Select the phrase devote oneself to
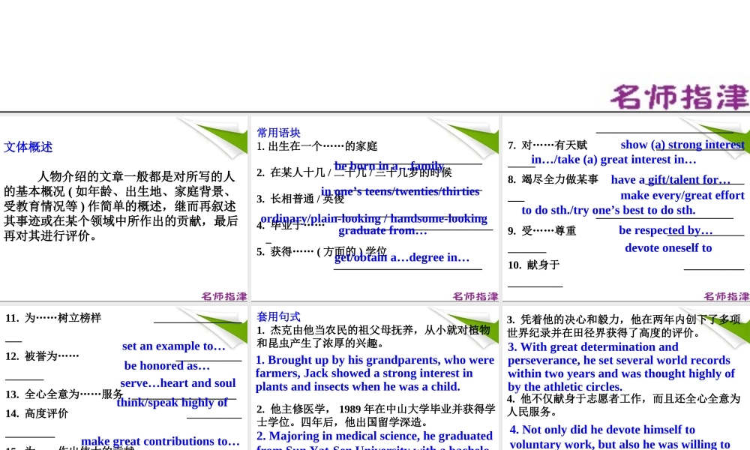 pos(667,247)
